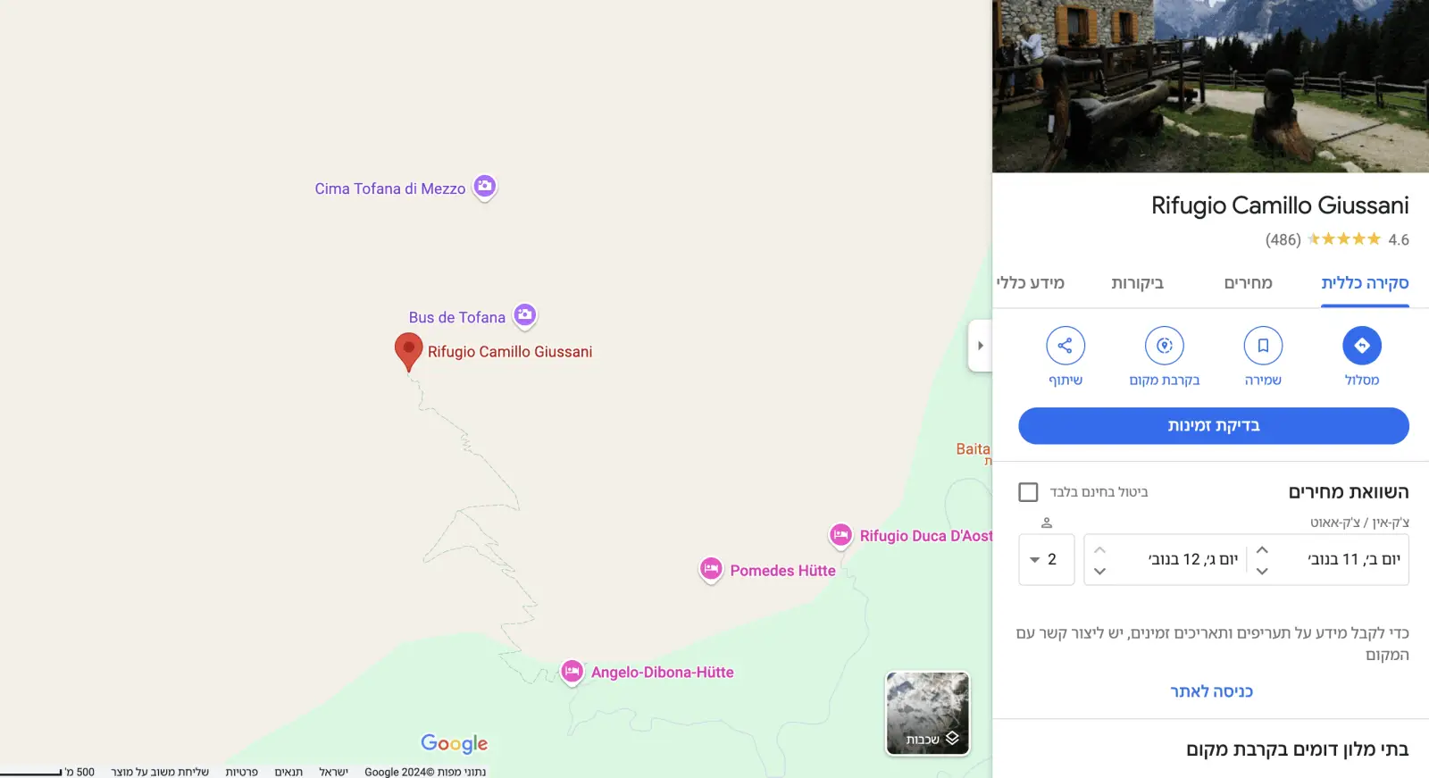Screen dimensions: 1429x778
Task: Click the Share (שיתוף) icon
Action: (x=1065, y=346)
